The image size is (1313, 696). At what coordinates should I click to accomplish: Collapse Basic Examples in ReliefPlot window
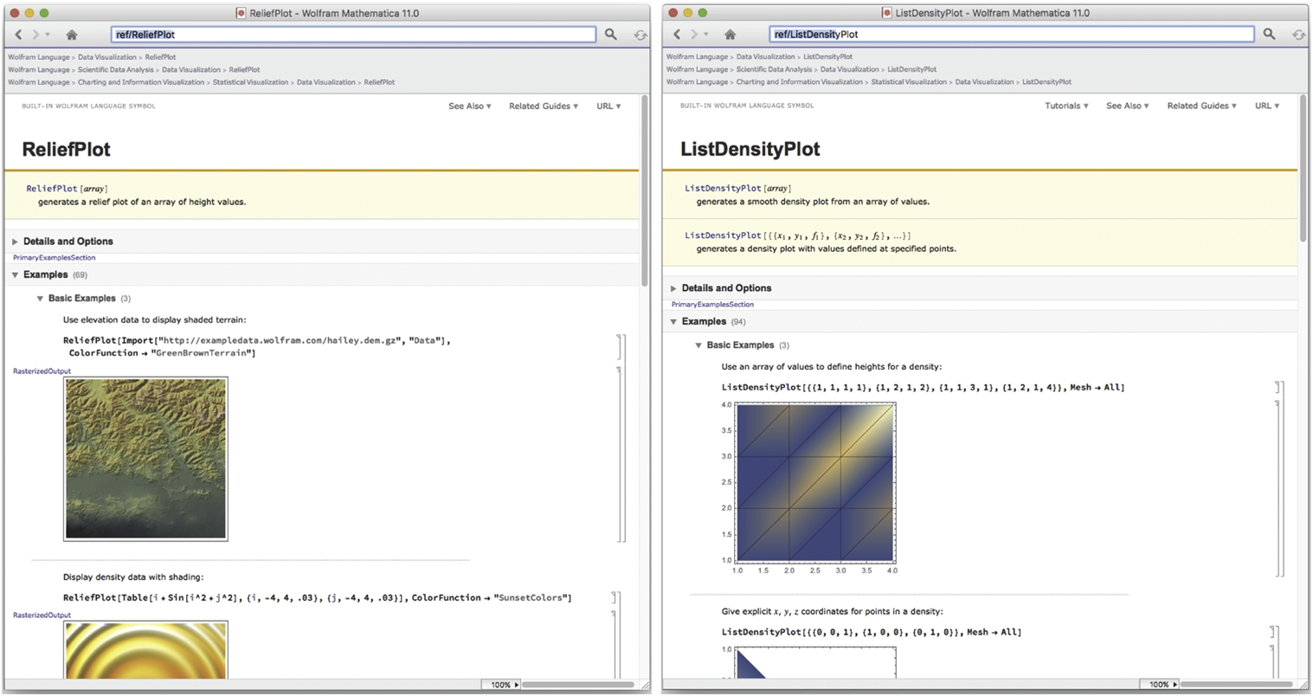click(40, 299)
